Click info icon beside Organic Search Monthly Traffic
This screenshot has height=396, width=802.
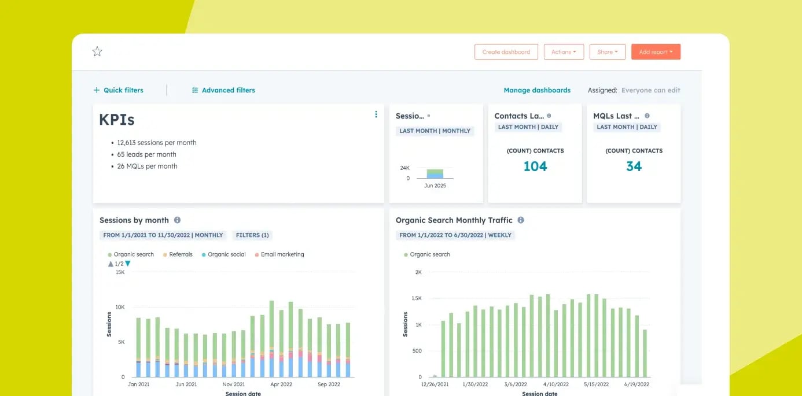521,220
